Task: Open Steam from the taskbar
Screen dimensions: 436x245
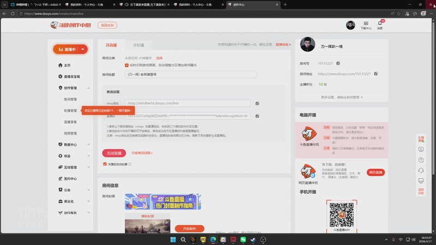Action: (x=253, y=240)
